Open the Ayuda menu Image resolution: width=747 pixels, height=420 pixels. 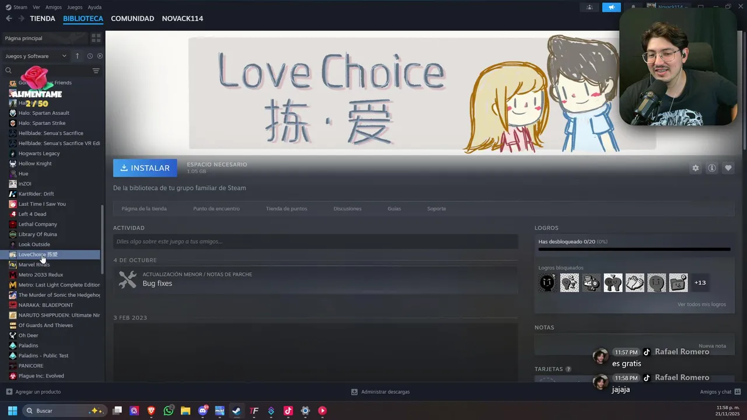pos(95,7)
